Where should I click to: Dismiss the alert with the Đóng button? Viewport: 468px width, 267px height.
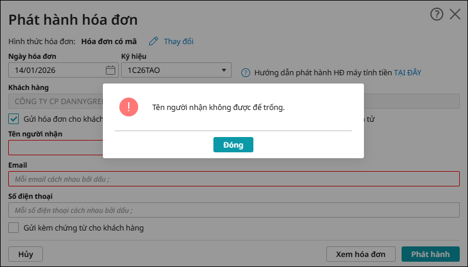click(233, 145)
